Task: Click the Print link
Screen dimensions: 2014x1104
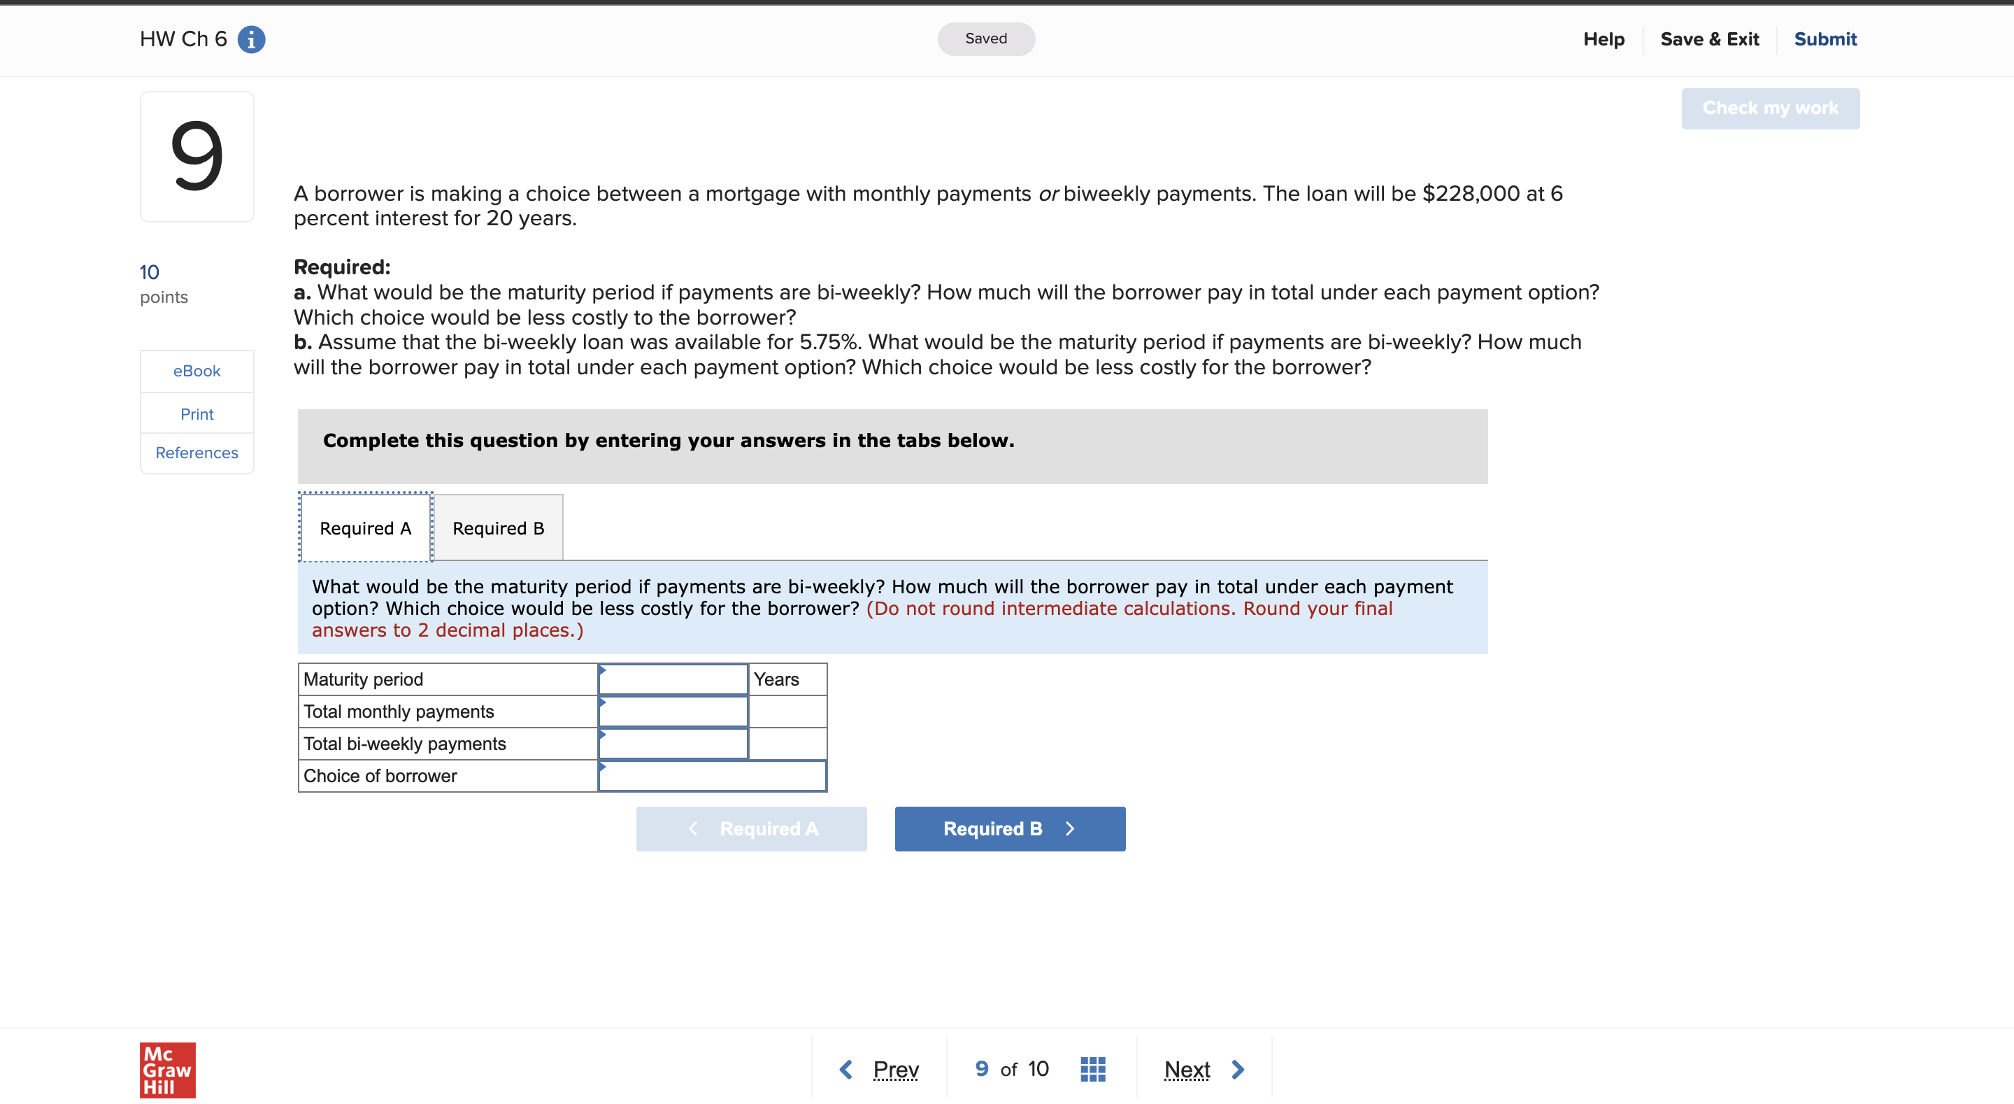Action: pos(197,414)
